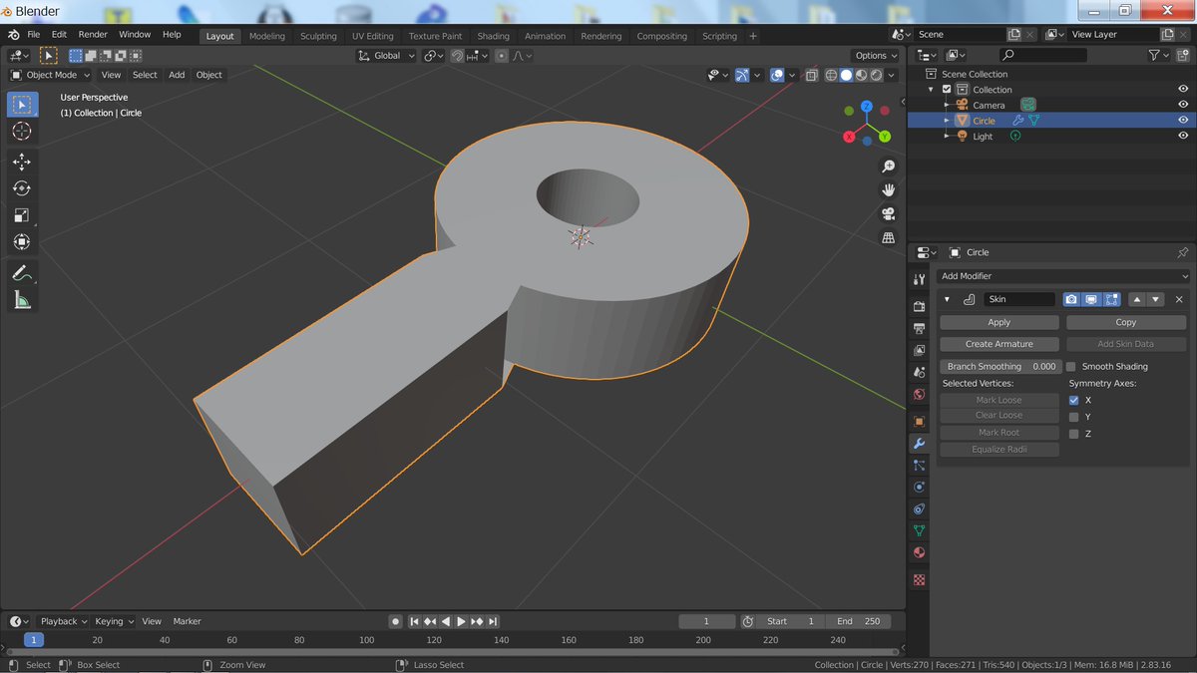Switch to the Shading workspace tab
Screen dimensions: 1197x673
point(493,35)
